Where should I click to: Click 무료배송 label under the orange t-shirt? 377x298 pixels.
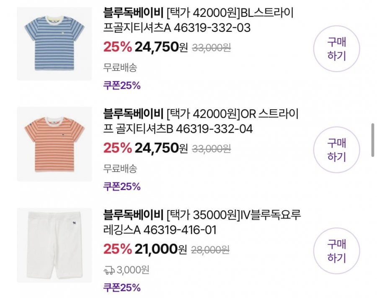point(120,169)
